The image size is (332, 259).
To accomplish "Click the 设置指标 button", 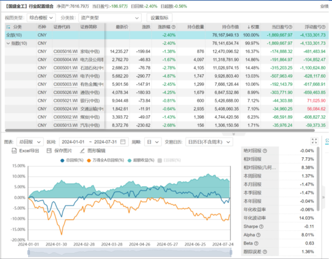I will [x=159, y=18].
